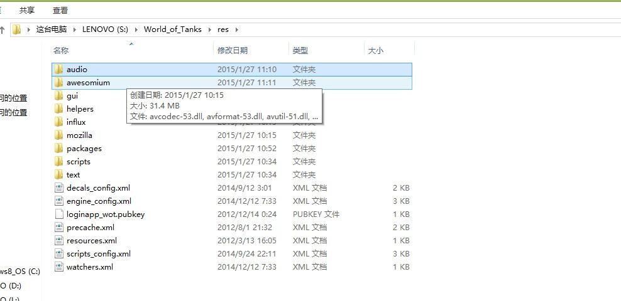
Task: Expand the arrow after LENOVO (S:) in path
Action: tap(136, 29)
